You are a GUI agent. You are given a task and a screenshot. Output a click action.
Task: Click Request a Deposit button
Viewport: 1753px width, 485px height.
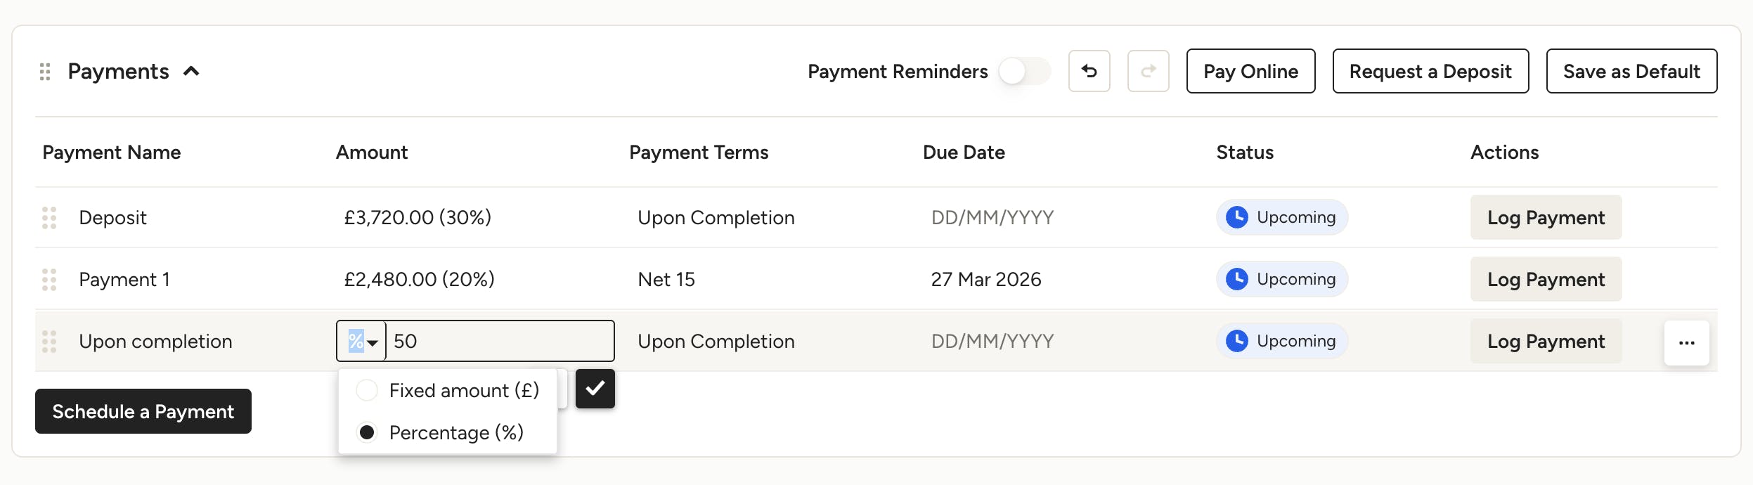[x=1430, y=71]
